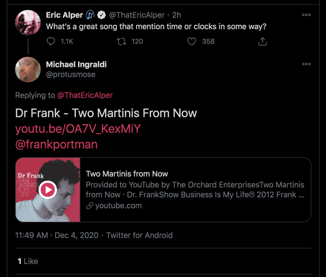
Task: Click the Michael Ingraldi display name
Action: pyautogui.click(x=76, y=64)
